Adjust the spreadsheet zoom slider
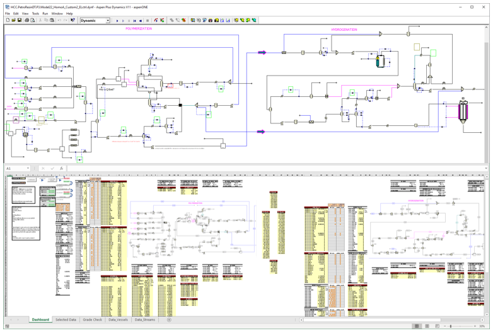This screenshot has height=333, width=493. (450, 326)
